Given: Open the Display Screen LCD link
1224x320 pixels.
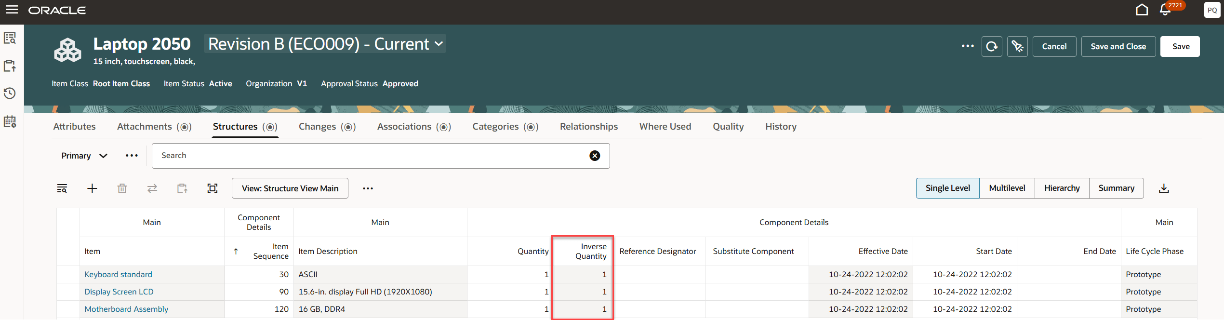Looking at the screenshot, I should click(x=119, y=292).
